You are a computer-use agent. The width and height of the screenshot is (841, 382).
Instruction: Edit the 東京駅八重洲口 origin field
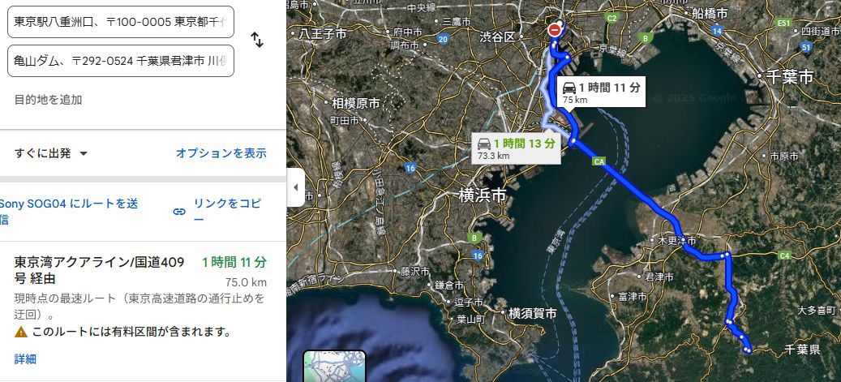(x=121, y=22)
